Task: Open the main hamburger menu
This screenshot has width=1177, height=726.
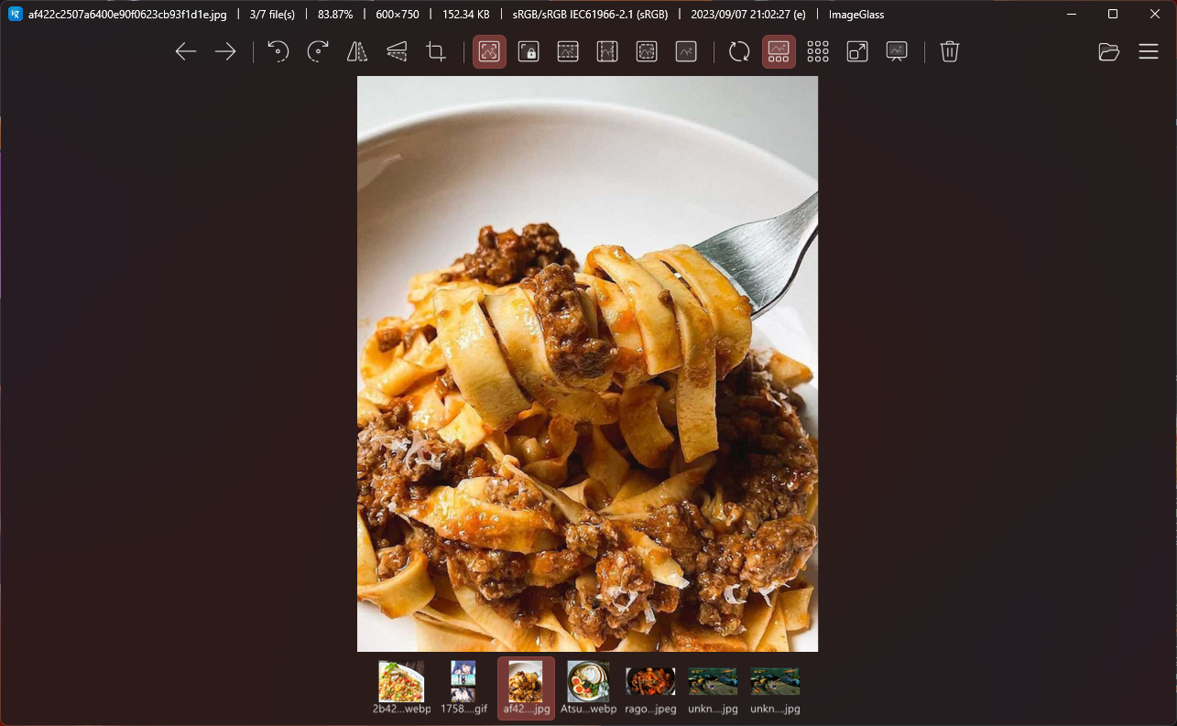Action: click(1149, 52)
